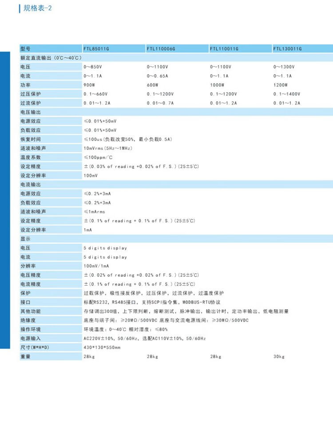
Task: Click the 显示 section header
Action: [25, 239]
